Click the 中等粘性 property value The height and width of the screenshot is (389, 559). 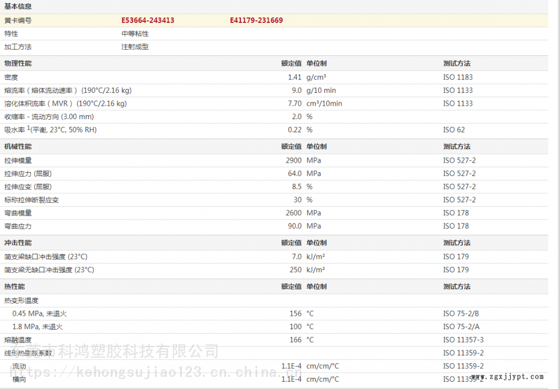coord(135,34)
